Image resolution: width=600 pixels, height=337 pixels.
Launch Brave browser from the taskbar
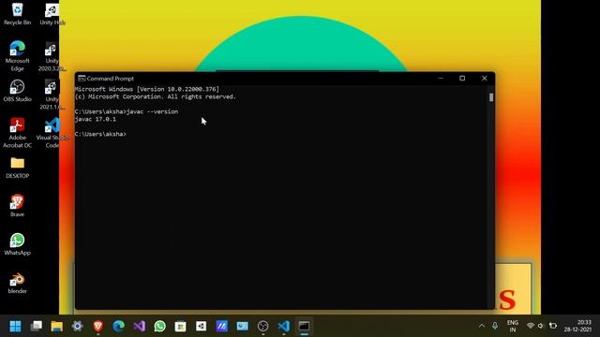pos(97,326)
